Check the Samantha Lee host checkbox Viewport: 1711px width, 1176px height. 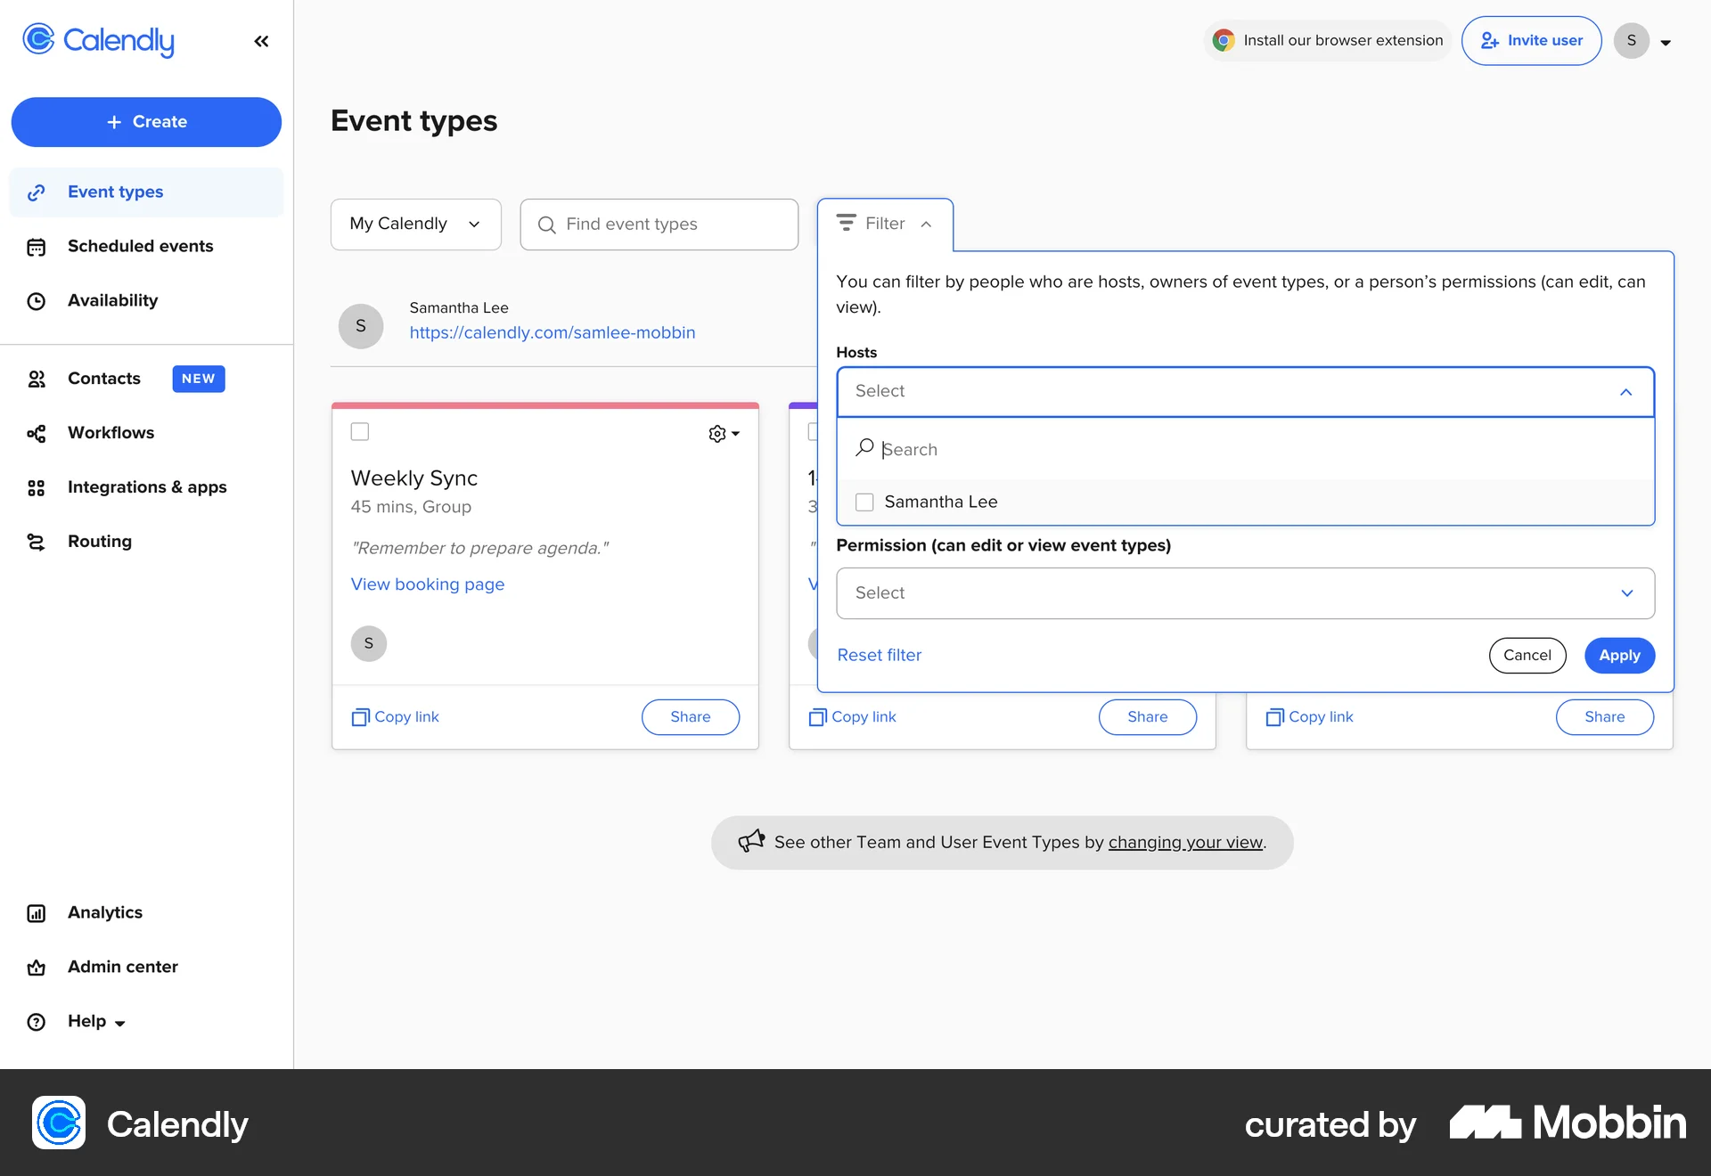click(x=864, y=502)
